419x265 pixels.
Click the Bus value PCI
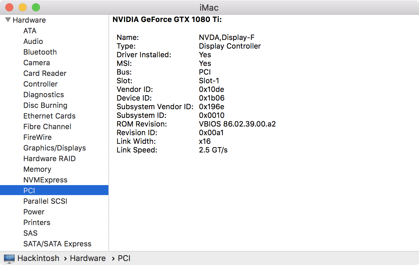205,72
